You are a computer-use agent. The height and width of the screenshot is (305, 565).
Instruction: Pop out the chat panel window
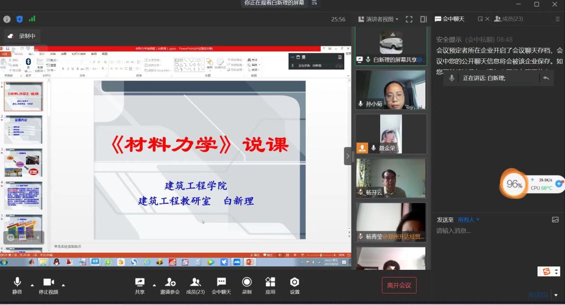pos(480,19)
